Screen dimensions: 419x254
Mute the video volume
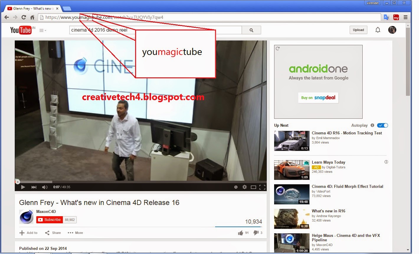[45, 187]
